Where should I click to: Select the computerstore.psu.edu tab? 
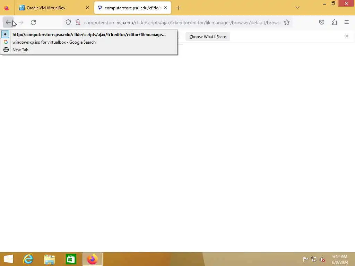coord(133,8)
